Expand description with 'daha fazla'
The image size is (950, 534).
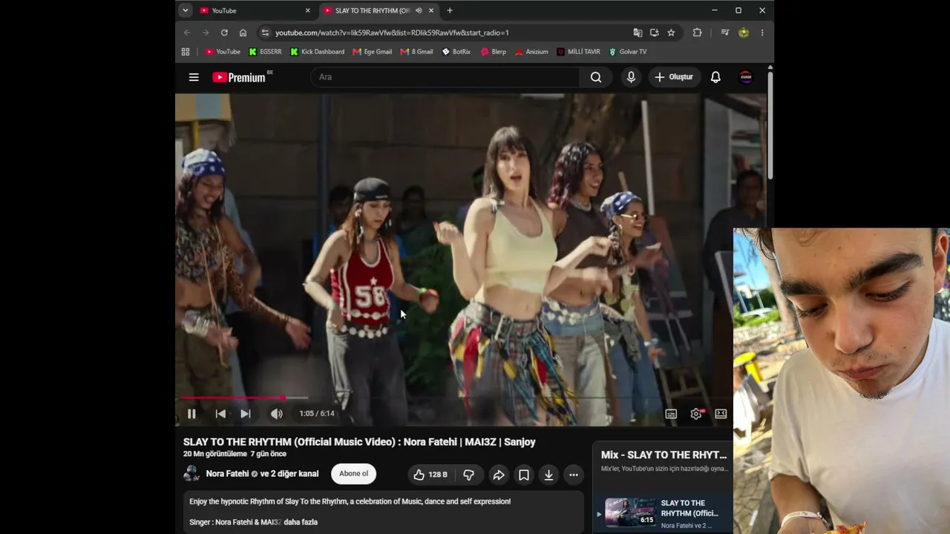coord(301,522)
